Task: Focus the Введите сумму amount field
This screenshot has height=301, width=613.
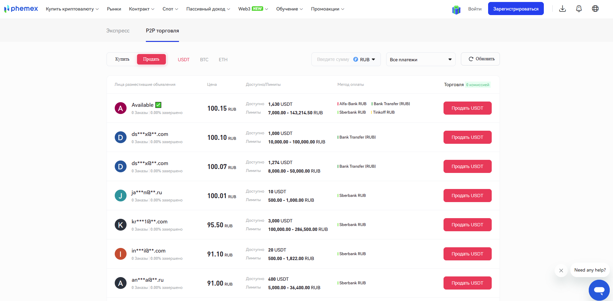Action: coord(333,60)
